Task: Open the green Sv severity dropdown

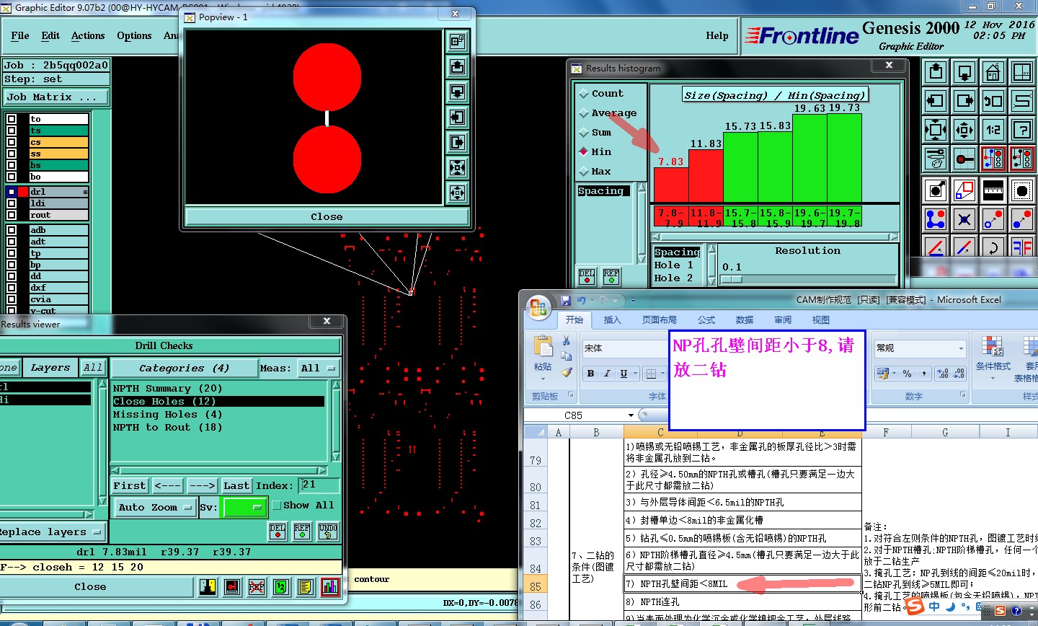Action: [244, 507]
